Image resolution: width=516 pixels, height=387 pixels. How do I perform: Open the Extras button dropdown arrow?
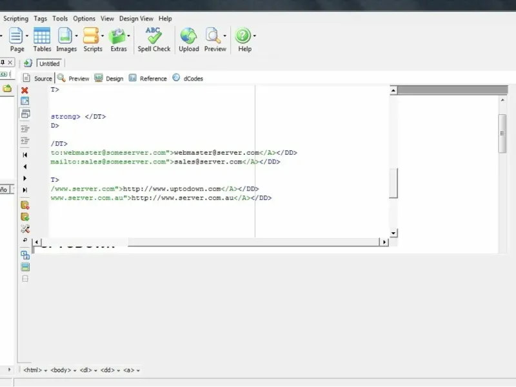click(128, 36)
